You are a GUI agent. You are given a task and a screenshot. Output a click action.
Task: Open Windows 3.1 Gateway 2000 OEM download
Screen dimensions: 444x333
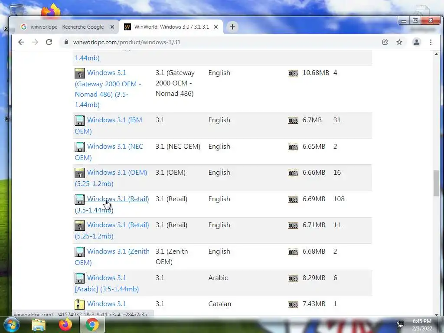(x=108, y=88)
